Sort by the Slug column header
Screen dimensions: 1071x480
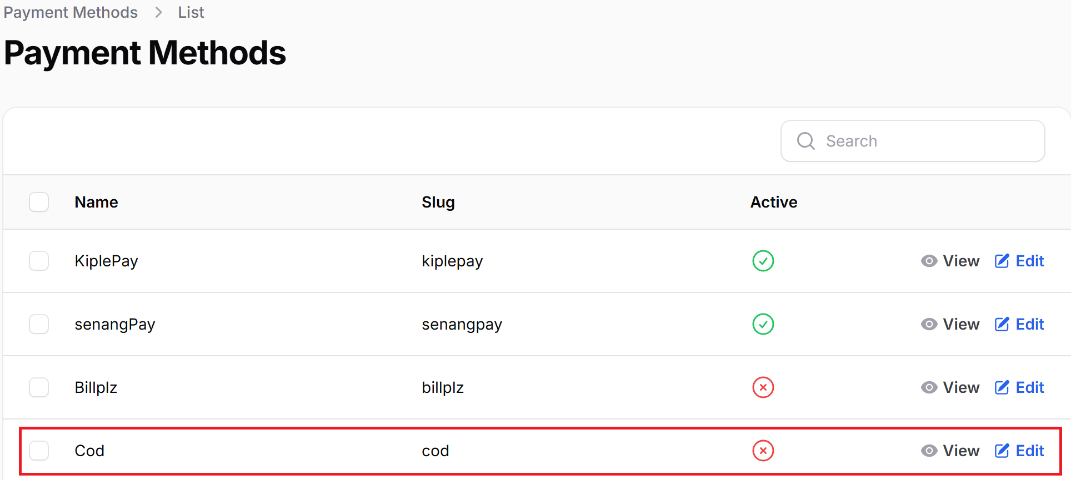(x=438, y=203)
